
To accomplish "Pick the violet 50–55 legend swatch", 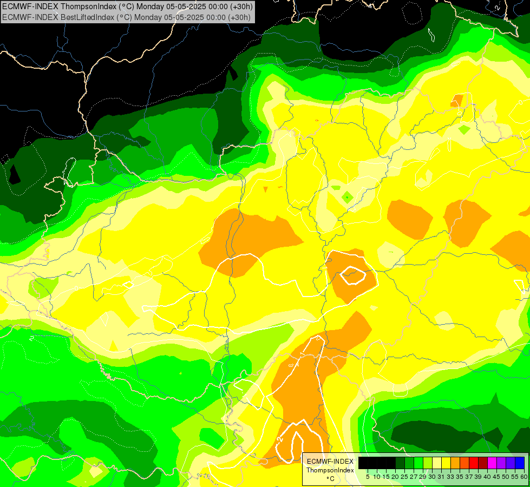I will point(511,463).
